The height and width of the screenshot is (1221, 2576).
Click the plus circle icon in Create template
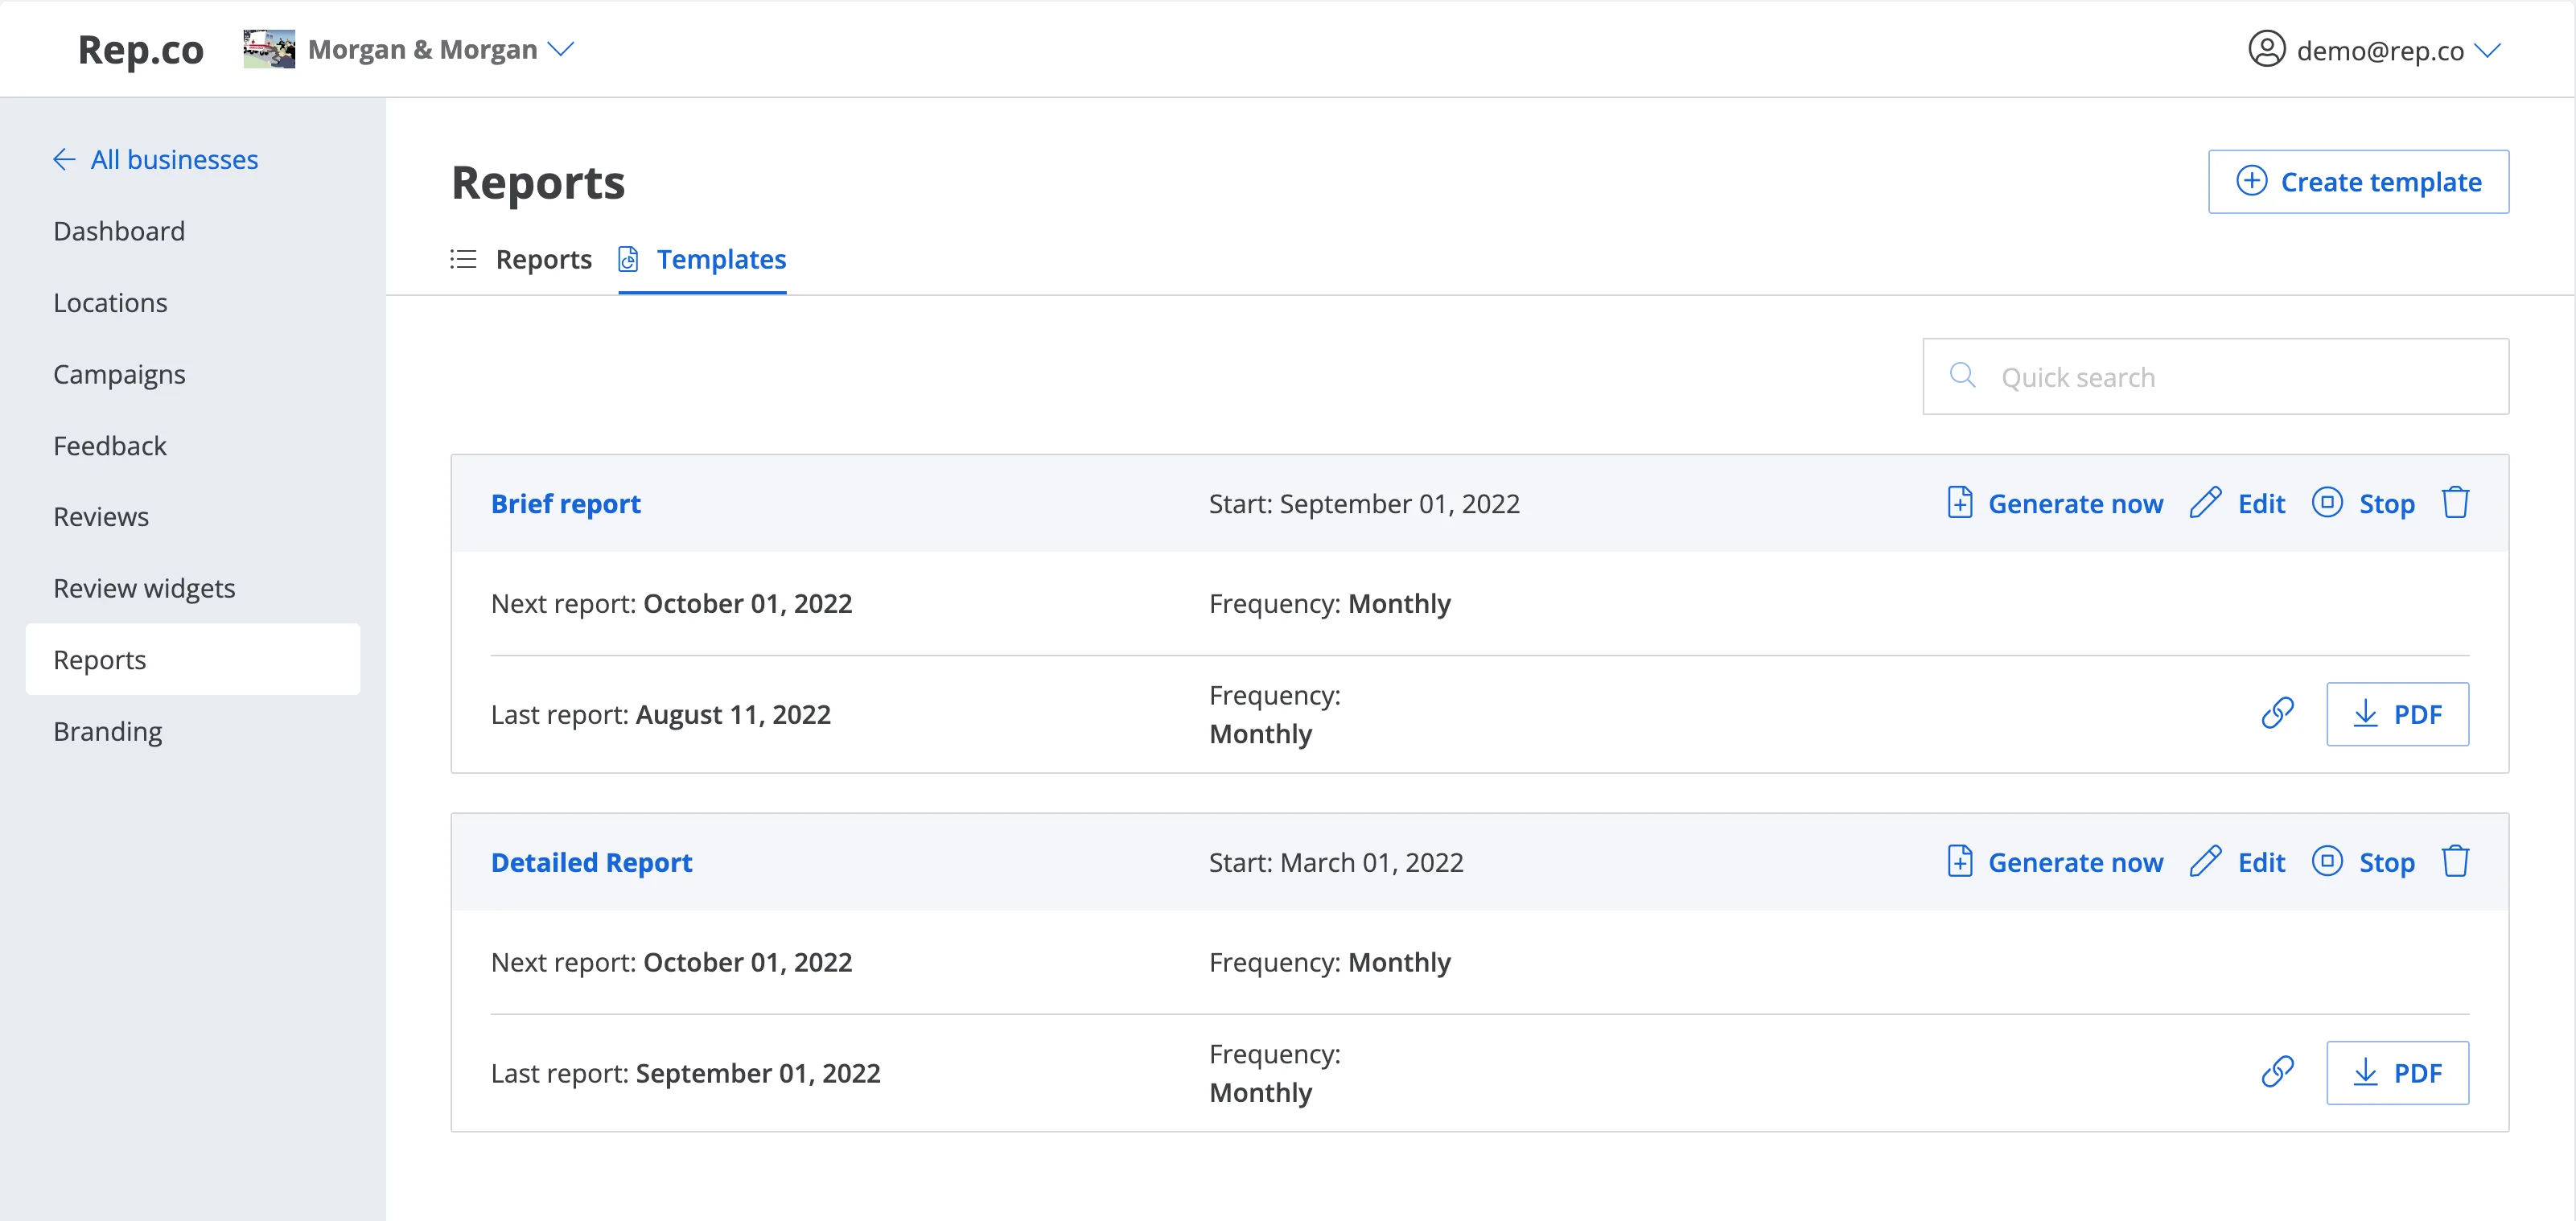[2251, 181]
